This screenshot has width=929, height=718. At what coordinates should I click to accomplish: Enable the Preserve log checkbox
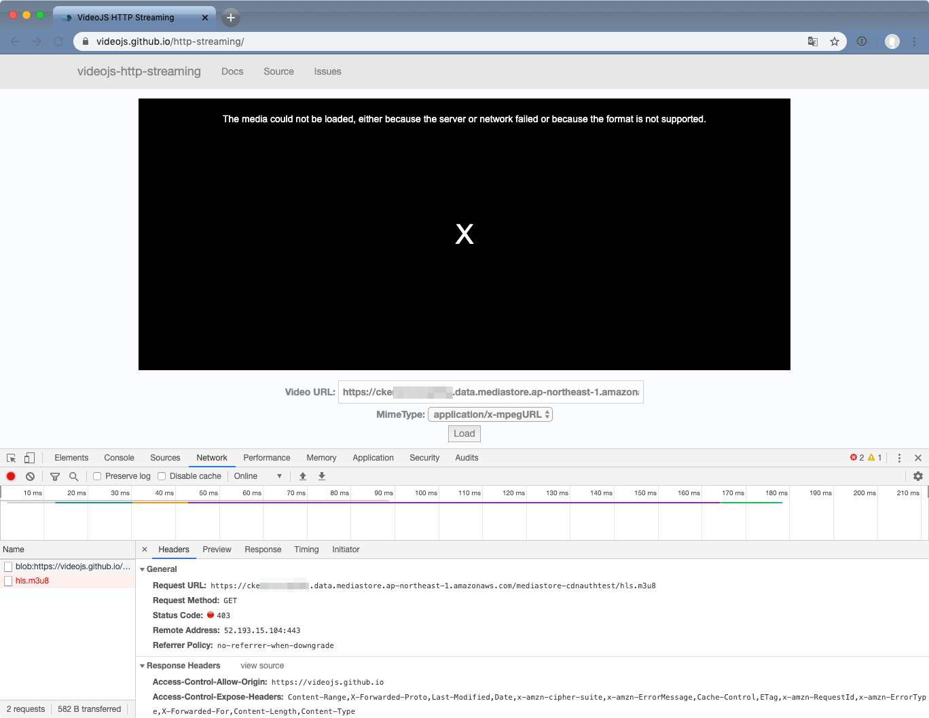pos(97,476)
